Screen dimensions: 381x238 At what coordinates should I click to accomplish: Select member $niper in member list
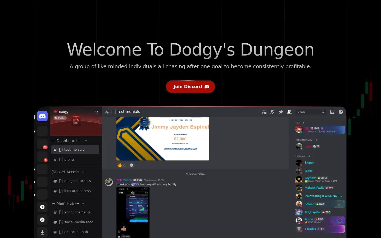320,163
